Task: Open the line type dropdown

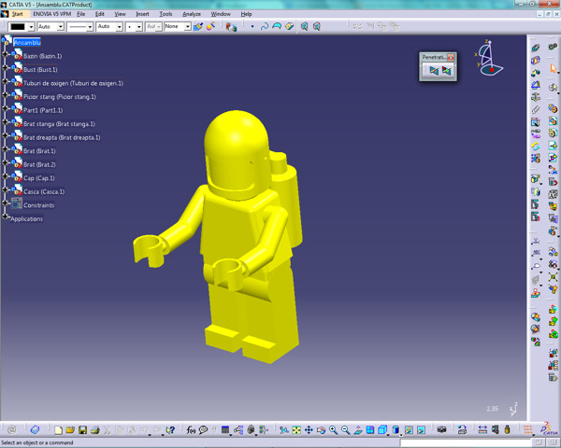Action: coord(90,27)
